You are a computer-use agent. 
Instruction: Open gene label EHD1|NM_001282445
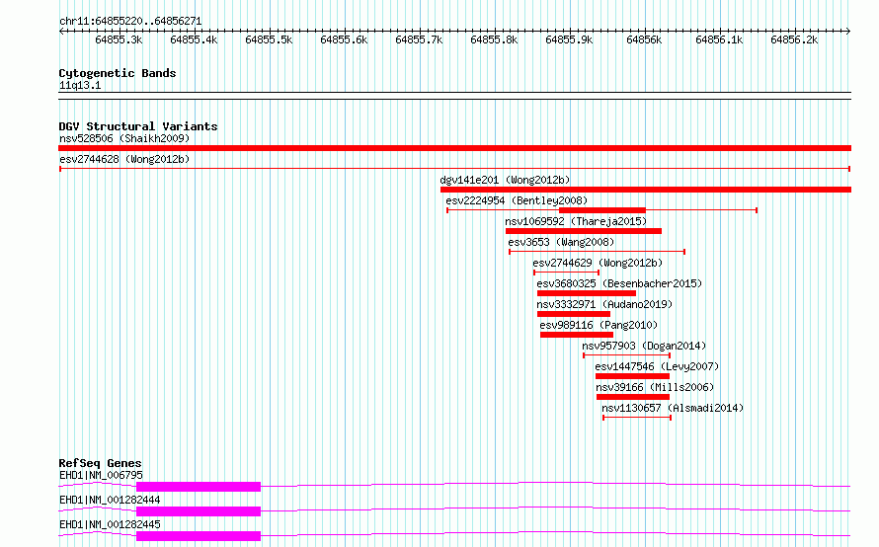110,524
